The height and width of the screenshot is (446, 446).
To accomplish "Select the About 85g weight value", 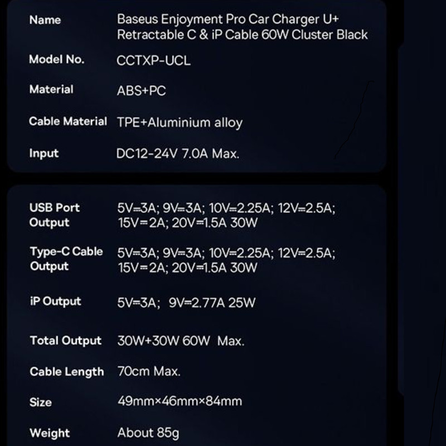I will click(148, 432).
